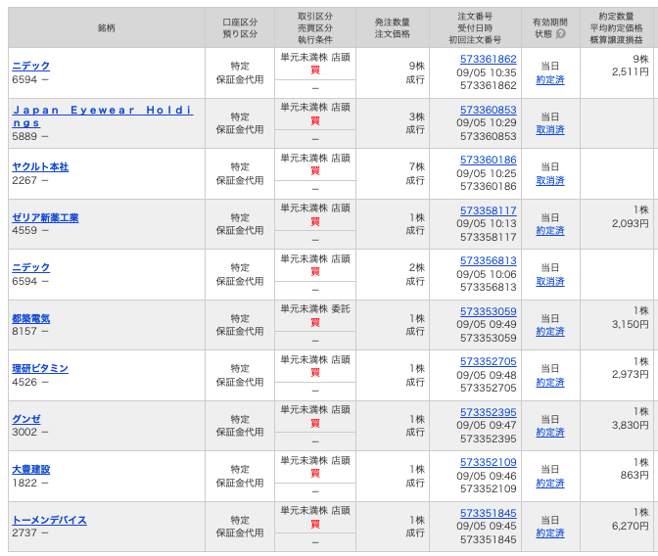This screenshot has height=556, width=658.
Task: Open the 大豊建設 stock link
Action: [x=31, y=469]
